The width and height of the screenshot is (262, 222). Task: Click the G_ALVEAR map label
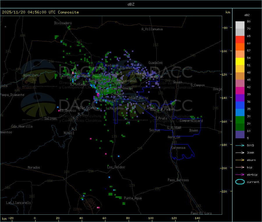pyautogui.click(x=174, y=128)
